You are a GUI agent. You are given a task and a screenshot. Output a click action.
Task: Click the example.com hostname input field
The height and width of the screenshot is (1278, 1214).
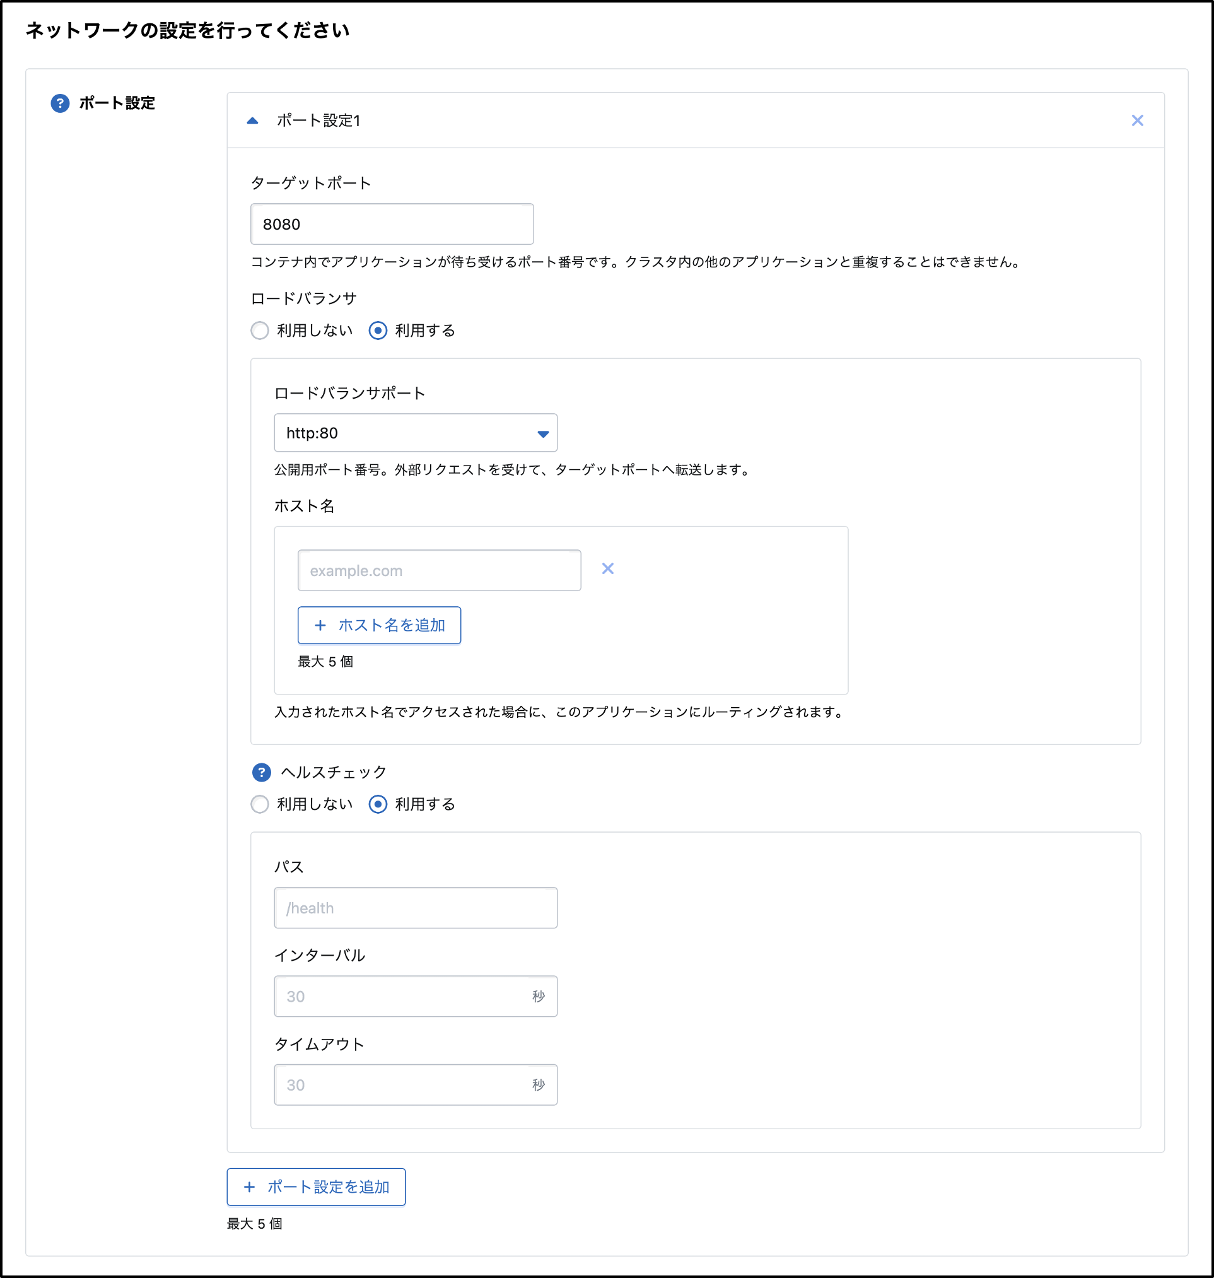(x=439, y=570)
